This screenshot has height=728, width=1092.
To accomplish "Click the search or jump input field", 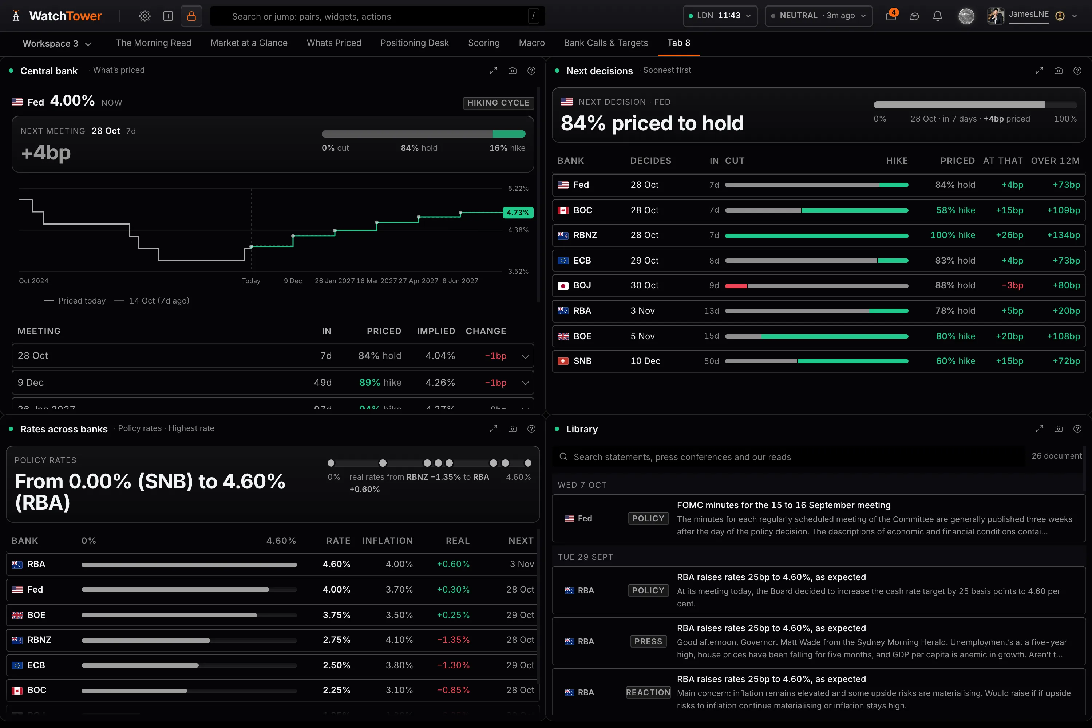I will pyautogui.click(x=377, y=16).
